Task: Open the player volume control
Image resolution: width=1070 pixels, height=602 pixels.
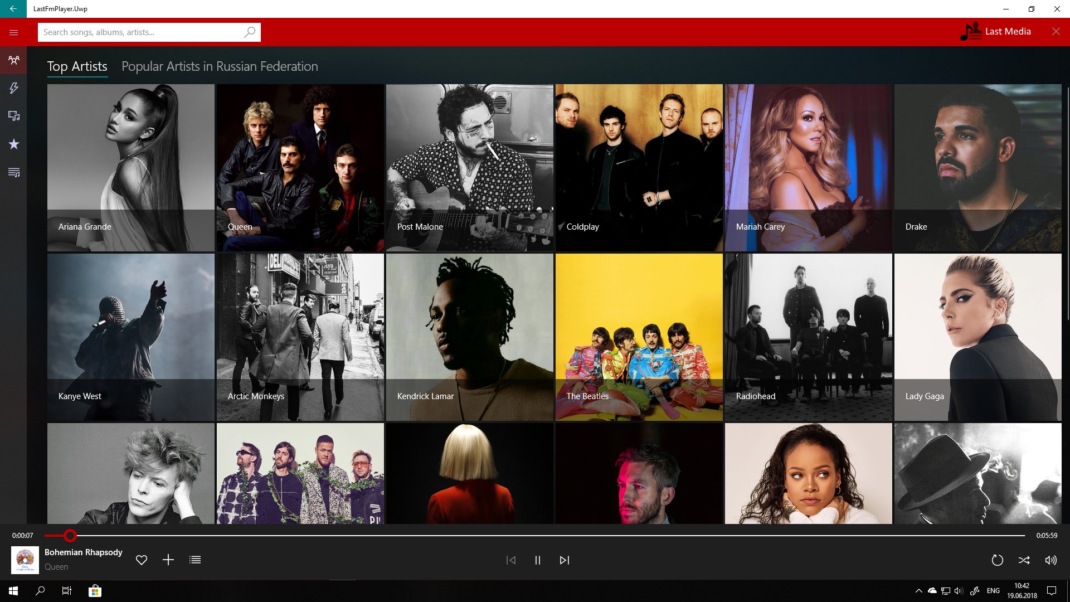Action: coord(1051,560)
